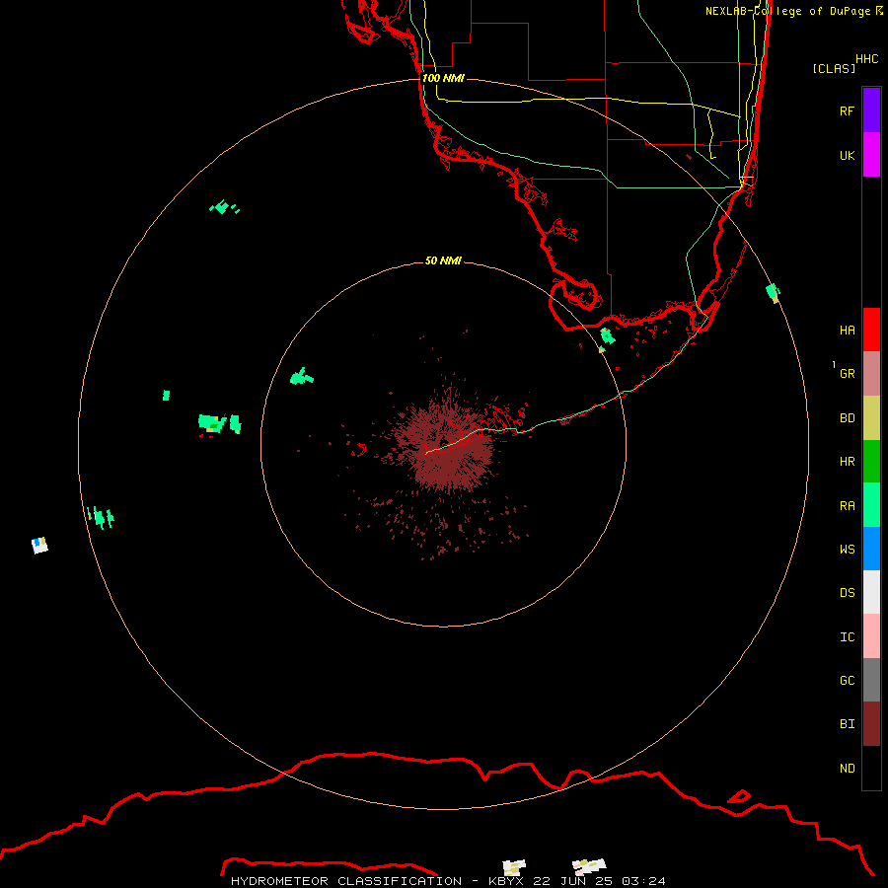The width and height of the screenshot is (888, 888).
Task: Click the magenta UK legend swatch
Action: click(x=871, y=155)
